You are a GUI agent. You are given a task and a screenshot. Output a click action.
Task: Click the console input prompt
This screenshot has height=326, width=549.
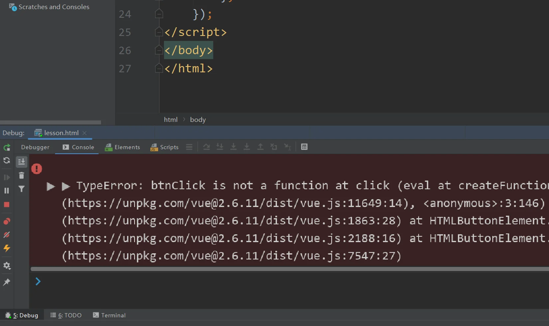click(38, 281)
